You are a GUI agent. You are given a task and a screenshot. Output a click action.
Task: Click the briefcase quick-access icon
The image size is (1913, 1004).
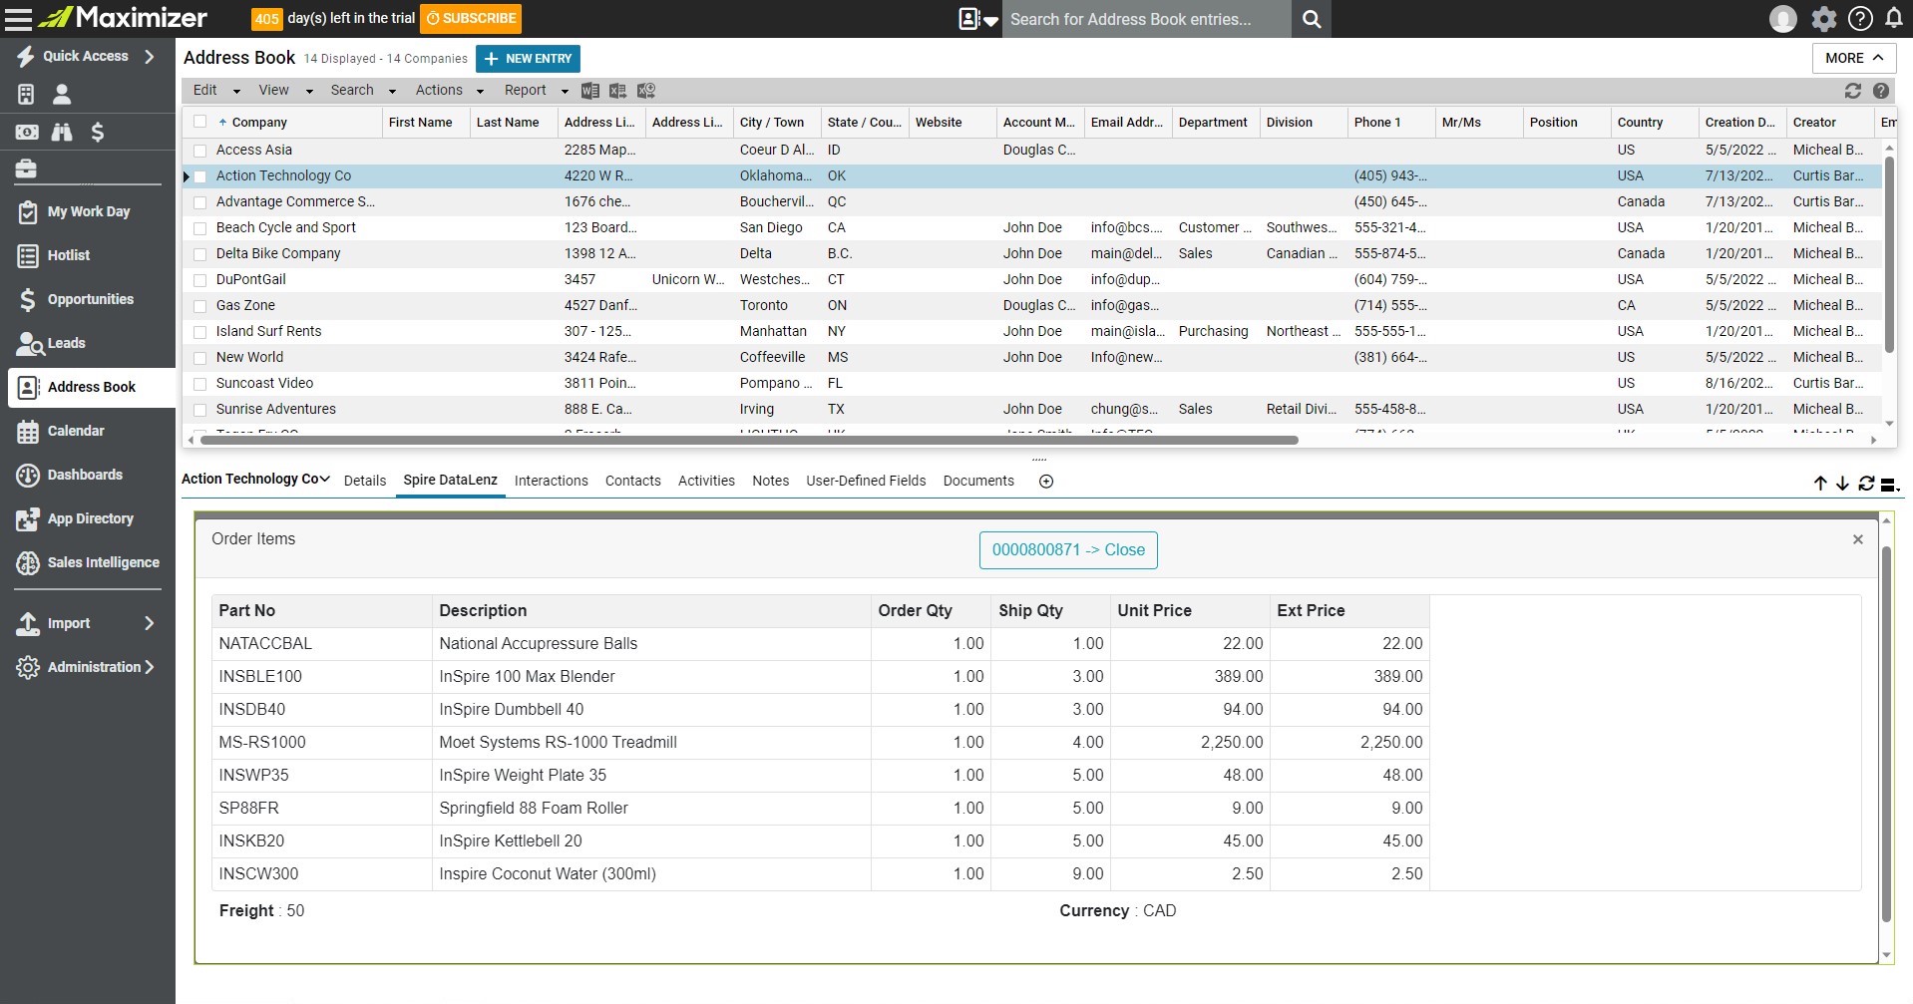click(26, 168)
